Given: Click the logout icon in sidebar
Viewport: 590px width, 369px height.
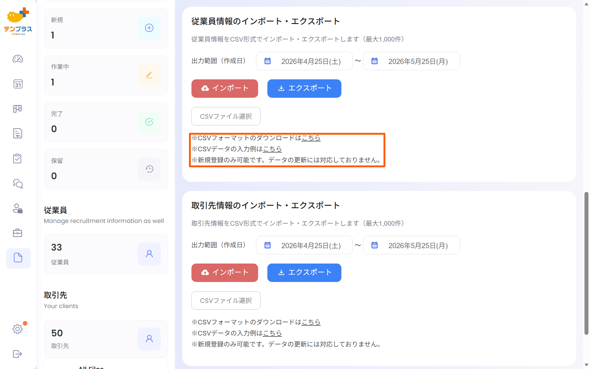Looking at the screenshot, I should click(18, 354).
